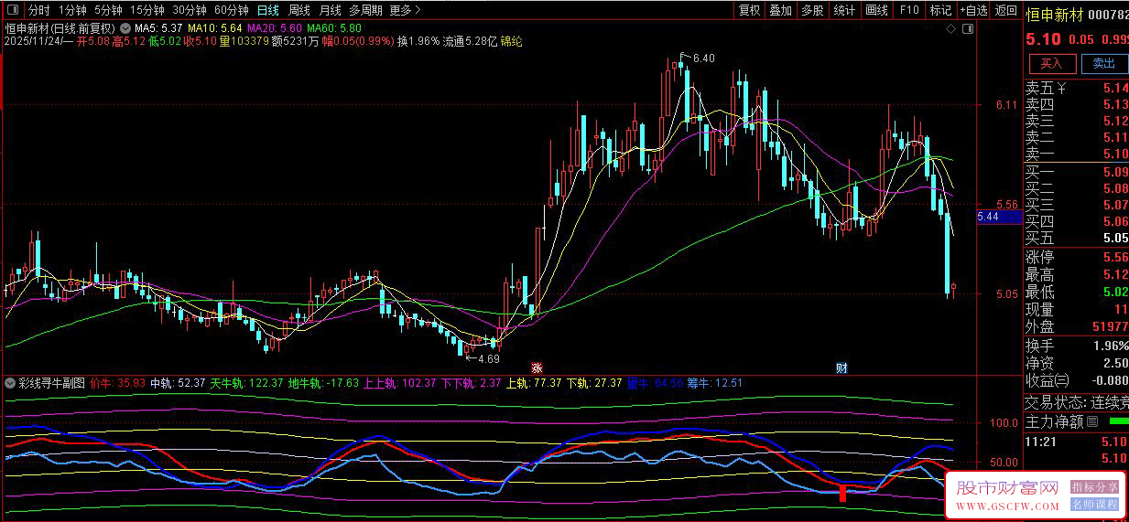The height and width of the screenshot is (522, 1129).
Task: Click the list icon next to 主力净额
Action: (x=1091, y=422)
